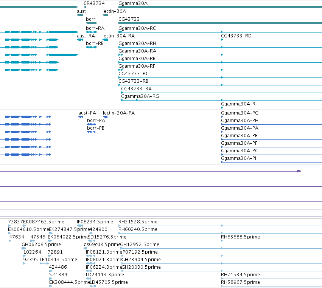Click the EK274347.5prime EST label
The height and width of the screenshot is (288, 322).
(70, 229)
